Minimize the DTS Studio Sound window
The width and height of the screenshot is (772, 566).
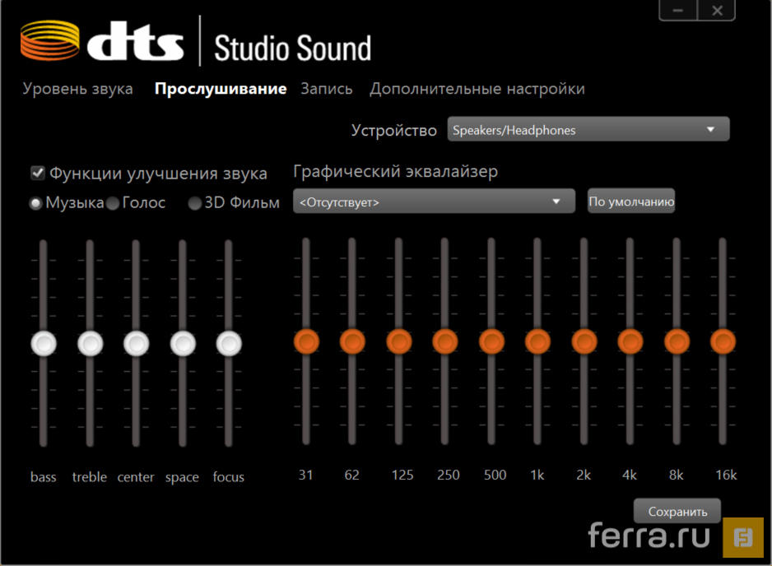[678, 10]
